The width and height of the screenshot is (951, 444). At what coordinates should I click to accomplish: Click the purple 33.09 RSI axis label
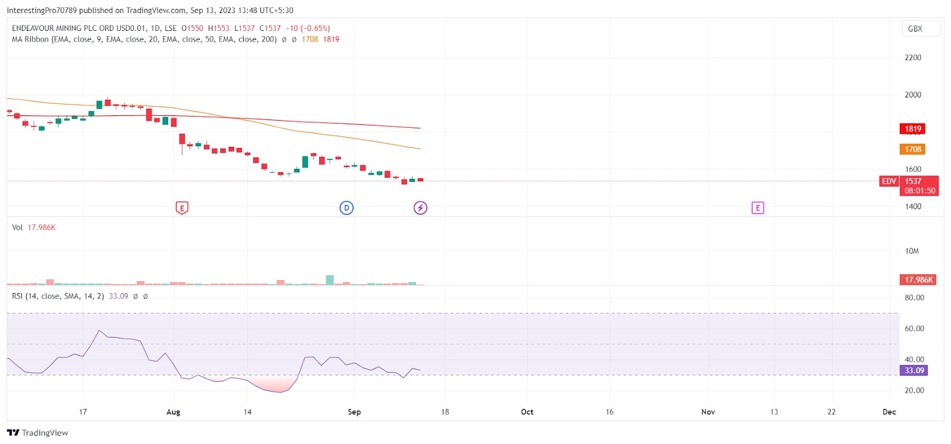click(x=914, y=370)
